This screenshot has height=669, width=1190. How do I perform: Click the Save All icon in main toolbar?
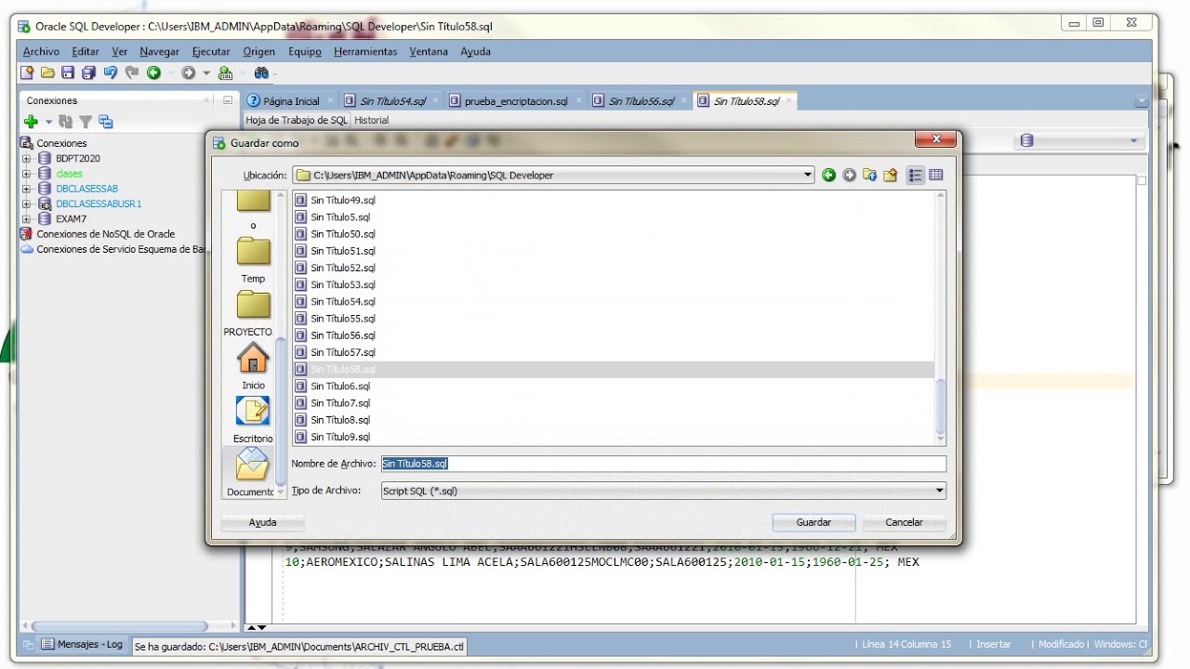click(88, 72)
